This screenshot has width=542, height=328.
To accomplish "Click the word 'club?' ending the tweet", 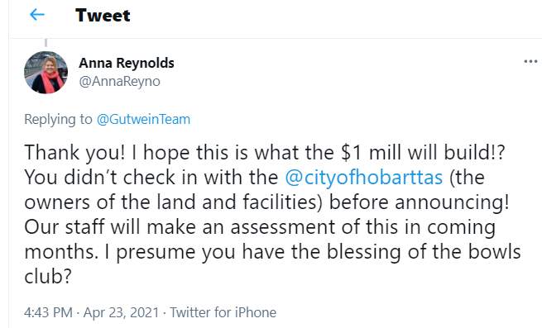I will [48, 276].
